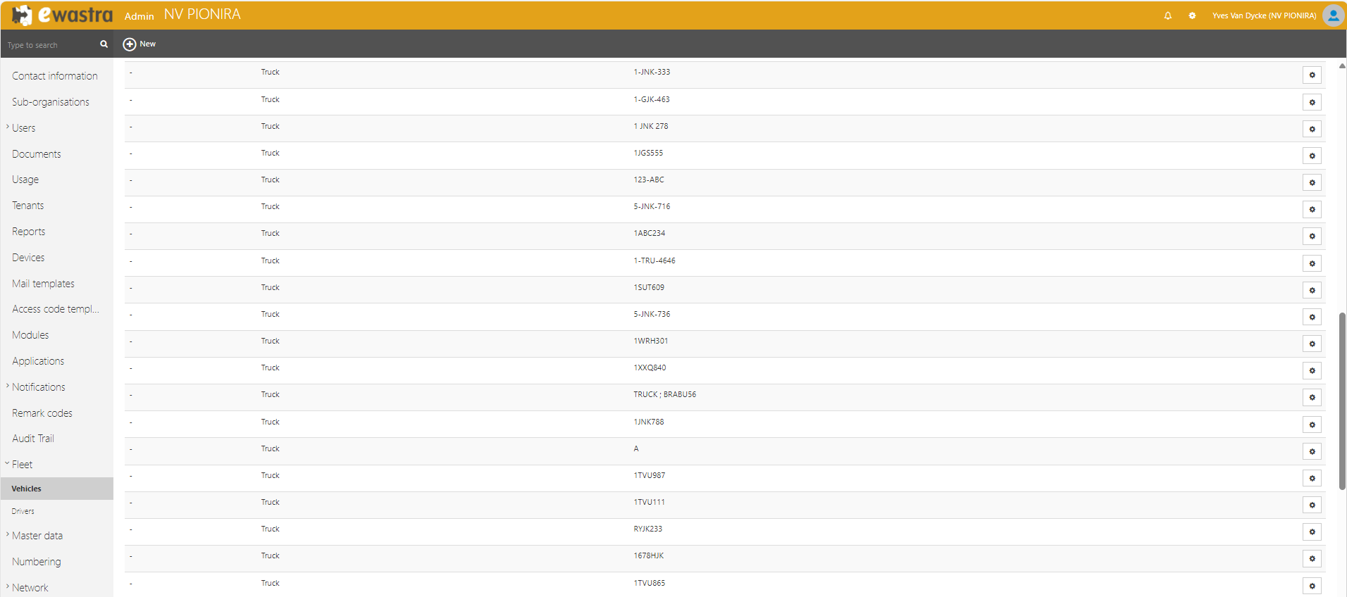Open gear menu for vehicle A
The height and width of the screenshot is (597, 1347).
(1312, 451)
